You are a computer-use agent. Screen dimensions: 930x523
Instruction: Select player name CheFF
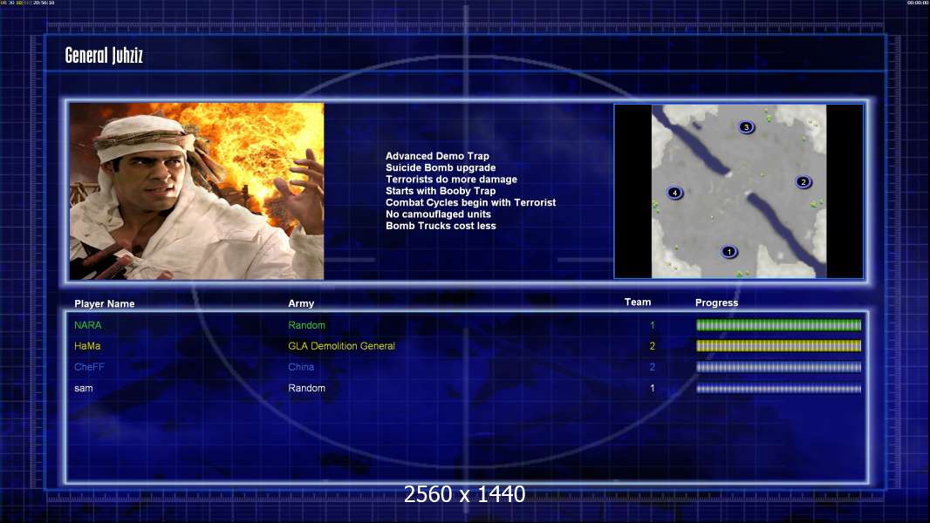coord(89,367)
